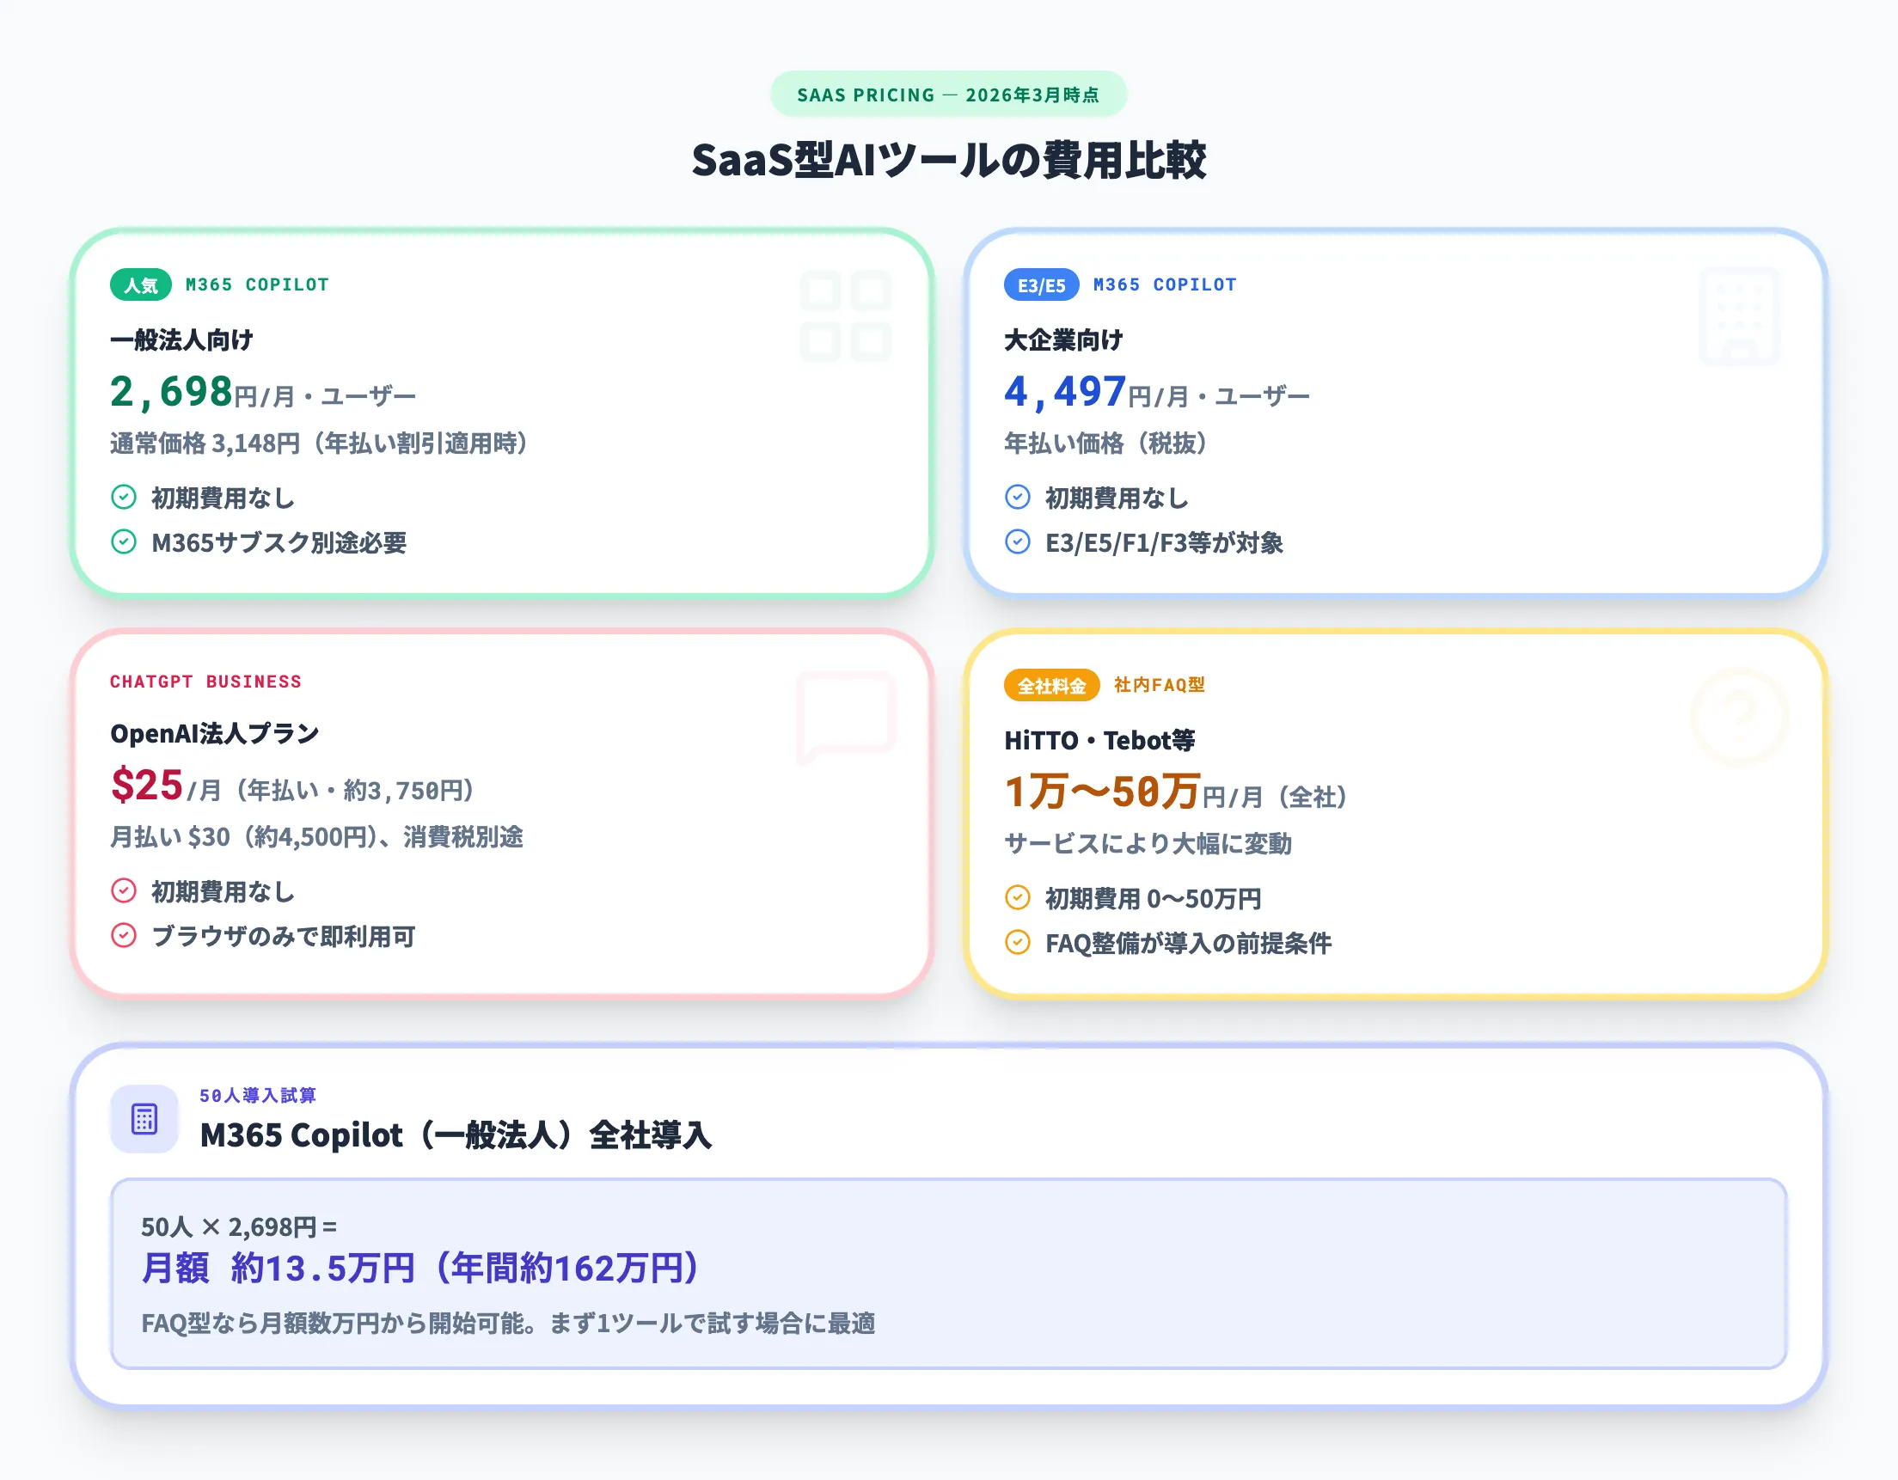Image resolution: width=1898 pixels, height=1480 pixels.
Task: Click the M365 COPILOT label on the green card
Action: tap(256, 284)
